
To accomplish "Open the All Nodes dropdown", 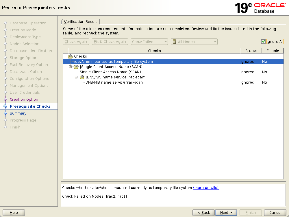I will point(194,42).
